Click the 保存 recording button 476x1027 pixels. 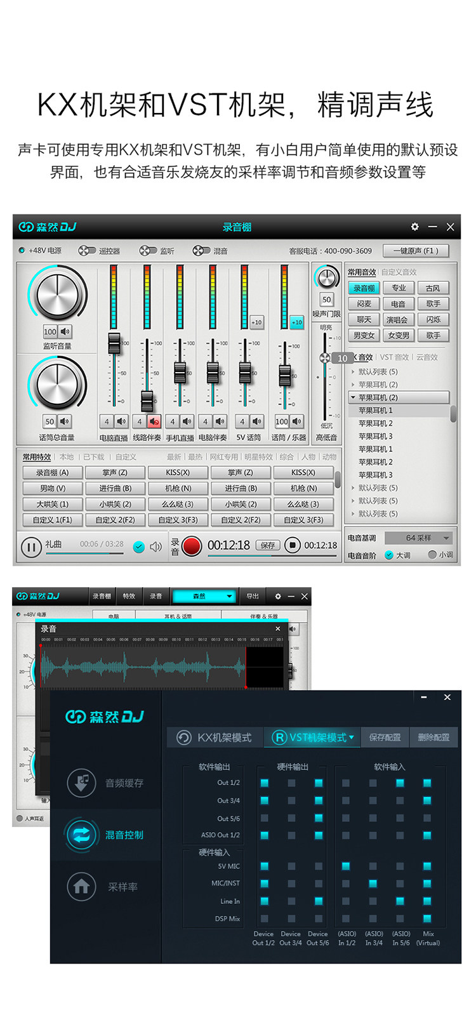pyautogui.click(x=268, y=545)
